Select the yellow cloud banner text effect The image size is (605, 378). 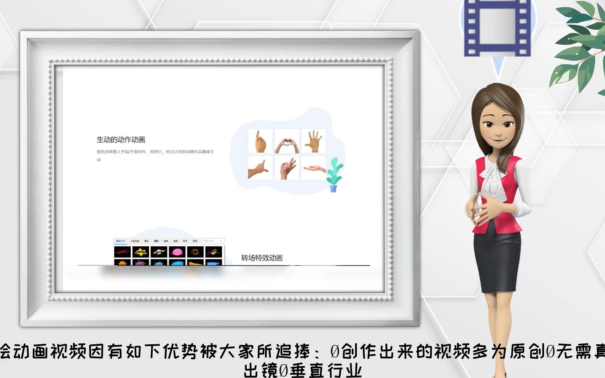click(141, 252)
